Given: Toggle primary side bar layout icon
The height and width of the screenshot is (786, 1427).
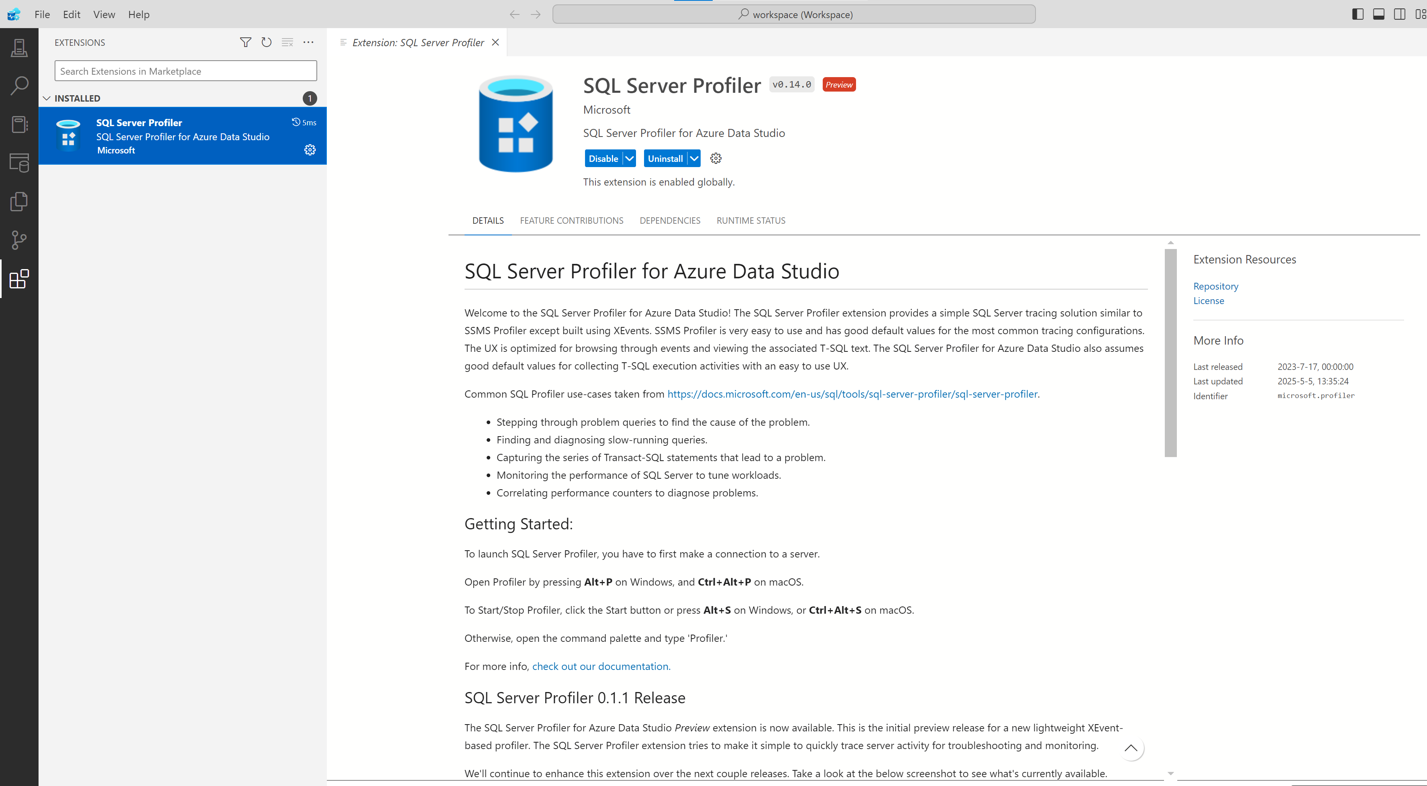Looking at the screenshot, I should pos(1358,14).
